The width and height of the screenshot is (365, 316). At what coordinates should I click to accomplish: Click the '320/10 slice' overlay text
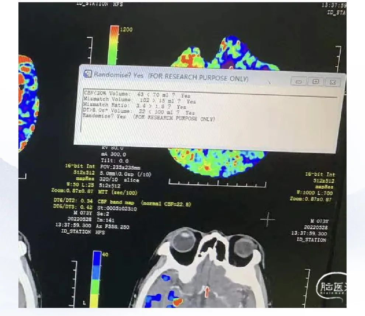click(119, 180)
